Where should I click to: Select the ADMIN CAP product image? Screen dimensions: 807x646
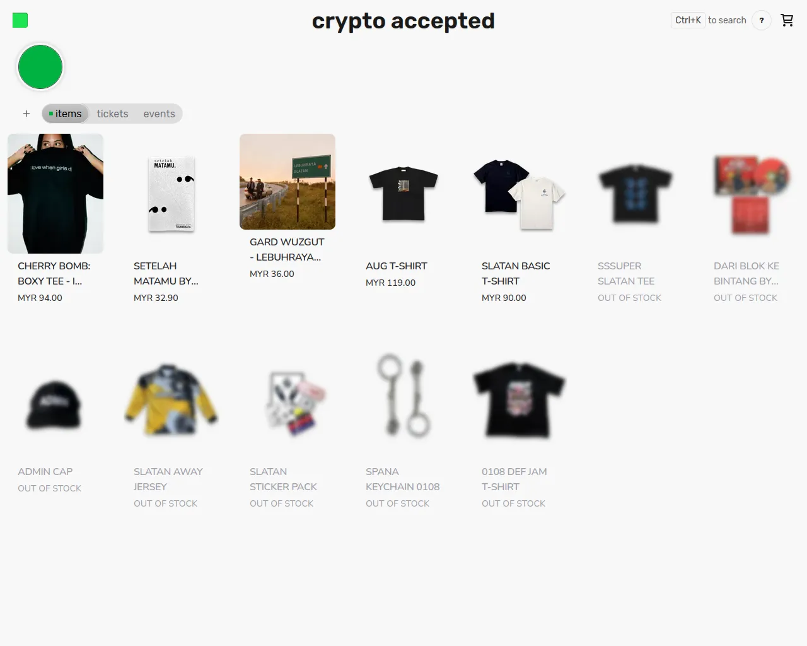pos(54,405)
